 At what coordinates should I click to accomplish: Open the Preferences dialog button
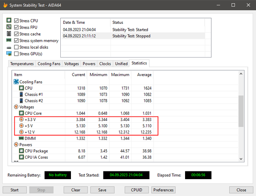coord(163,190)
